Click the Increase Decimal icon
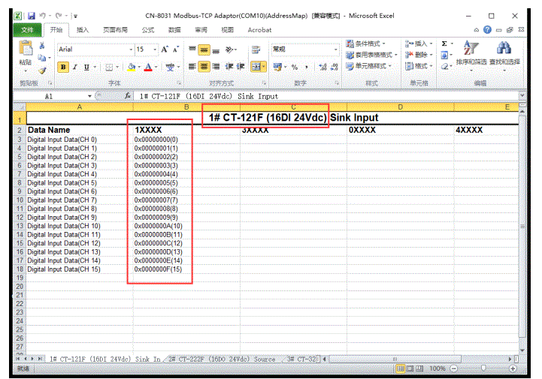Image resolution: width=542 pixels, height=379 pixels. pyautogui.click(x=322, y=67)
